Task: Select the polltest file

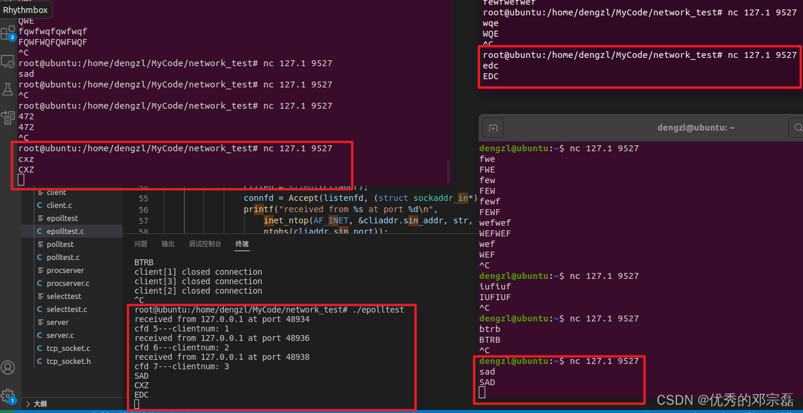Action: pyautogui.click(x=72, y=244)
